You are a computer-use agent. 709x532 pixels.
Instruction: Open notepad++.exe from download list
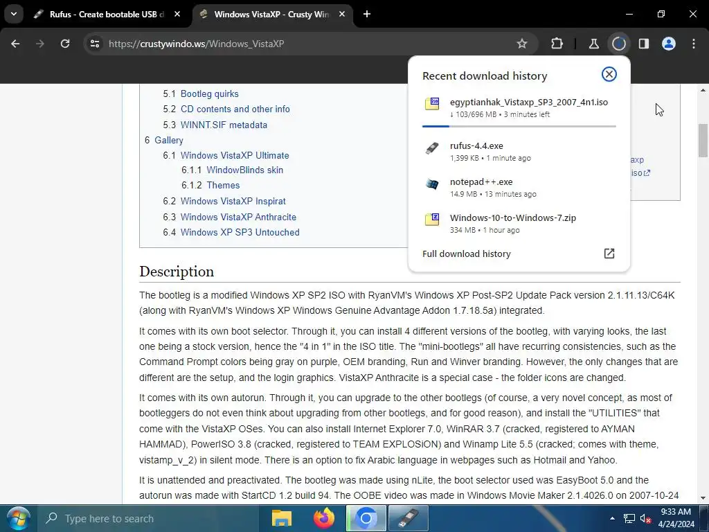tap(519, 188)
